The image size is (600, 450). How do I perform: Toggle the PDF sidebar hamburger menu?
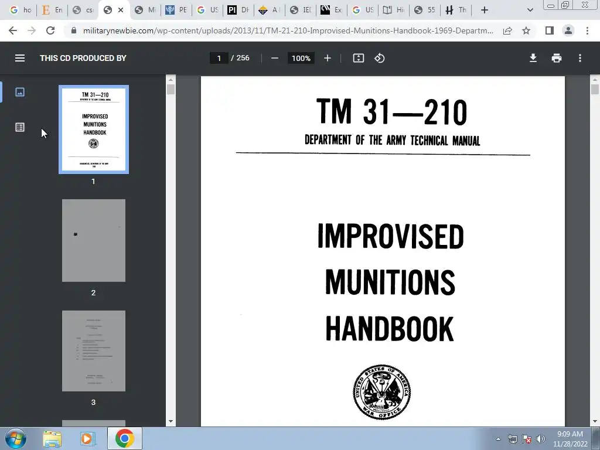pos(20,58)
